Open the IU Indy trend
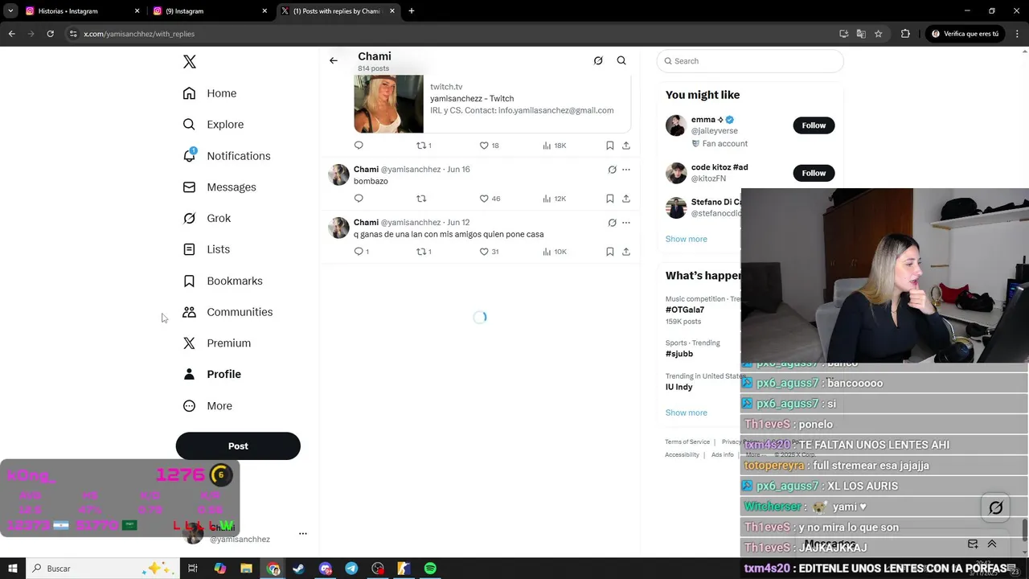This screenshot has height=579, width=1029. [x=679, y=387]
